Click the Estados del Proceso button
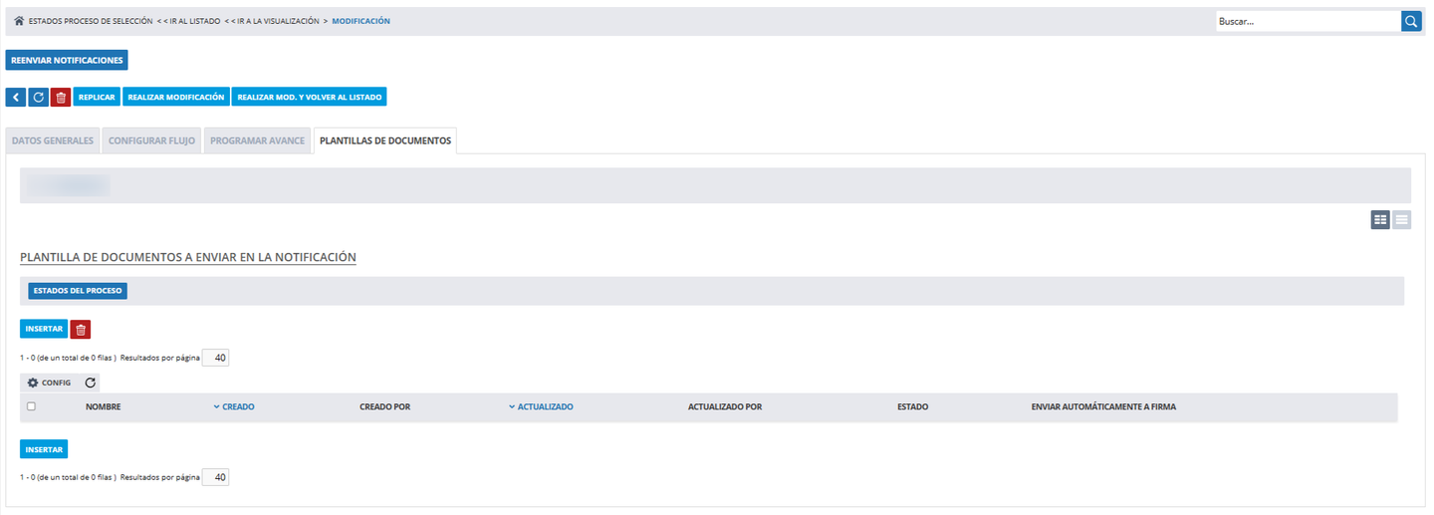This screenshot has height=515, width=1434. pos(78,291)
